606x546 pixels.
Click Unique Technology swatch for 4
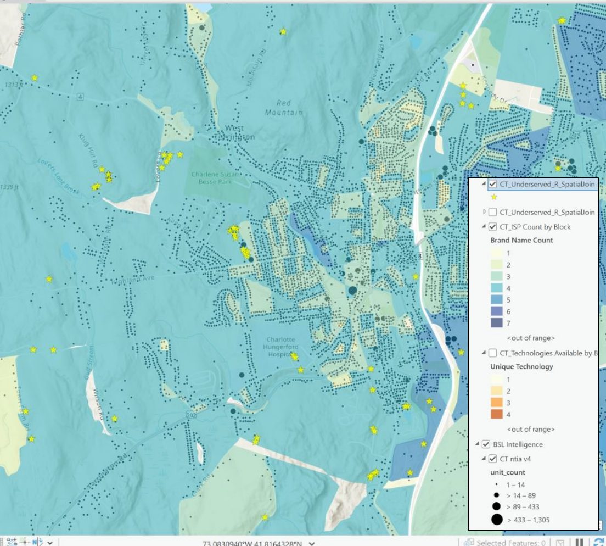point(497,414)
